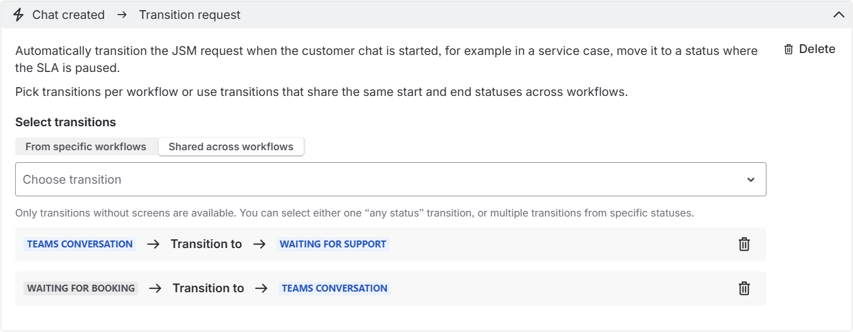Click the Chat created header label

coord(68,15)
